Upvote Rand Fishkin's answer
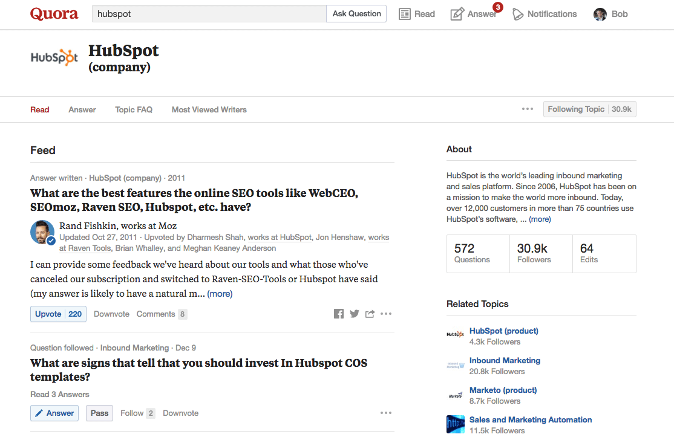 pyautogui.click(x=58, y=314)
